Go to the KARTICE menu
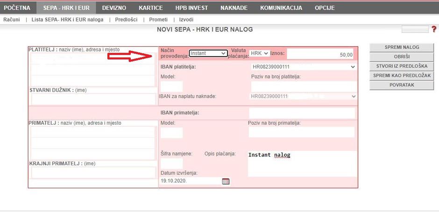 click(x=150, y=8)
